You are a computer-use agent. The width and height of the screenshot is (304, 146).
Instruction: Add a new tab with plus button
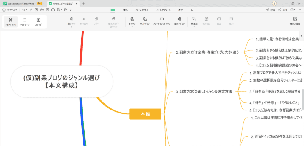point(83,4)
